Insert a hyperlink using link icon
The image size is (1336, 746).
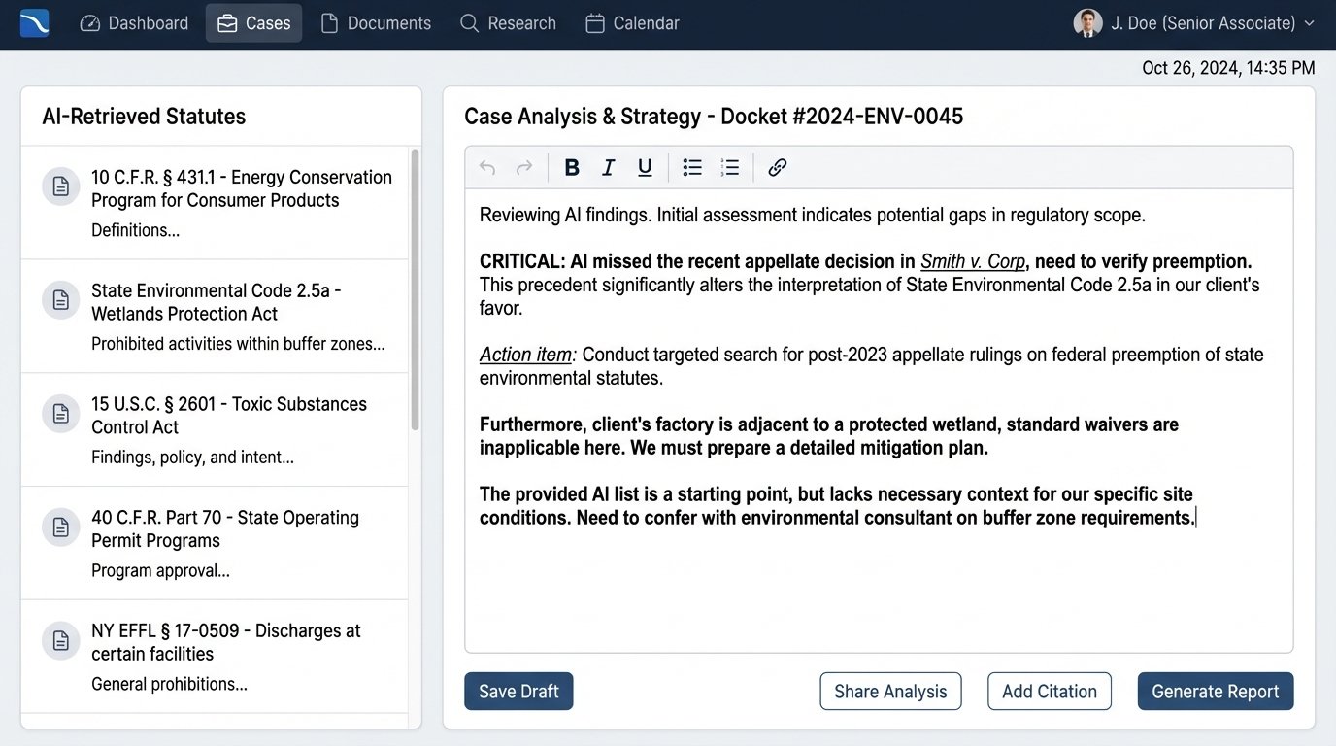click(x=777, y=168)
